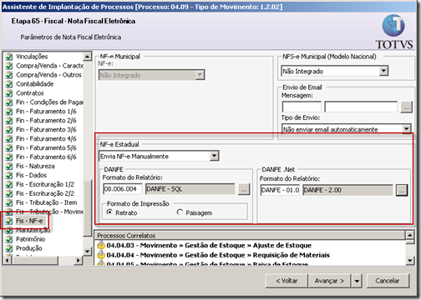421x300 pixels.
Task: Click the checkmark icon beside Fin - Faturamento 1/6
Action: tap(9, 112)
